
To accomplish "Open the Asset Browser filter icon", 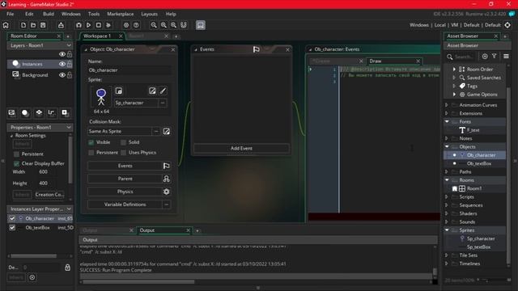I will [x=495, y=57].
